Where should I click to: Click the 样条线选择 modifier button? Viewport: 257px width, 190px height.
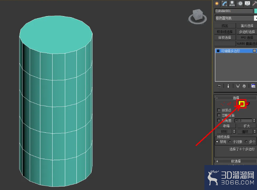[x=225, y=32]
